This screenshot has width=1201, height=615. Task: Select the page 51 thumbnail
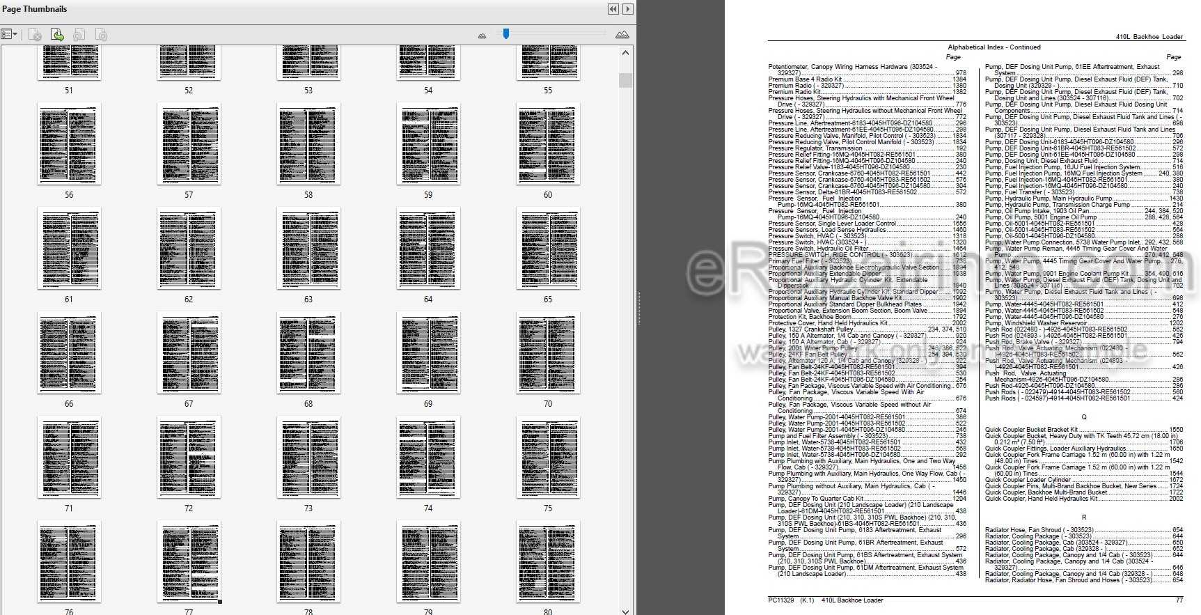(x=69, y=62)
